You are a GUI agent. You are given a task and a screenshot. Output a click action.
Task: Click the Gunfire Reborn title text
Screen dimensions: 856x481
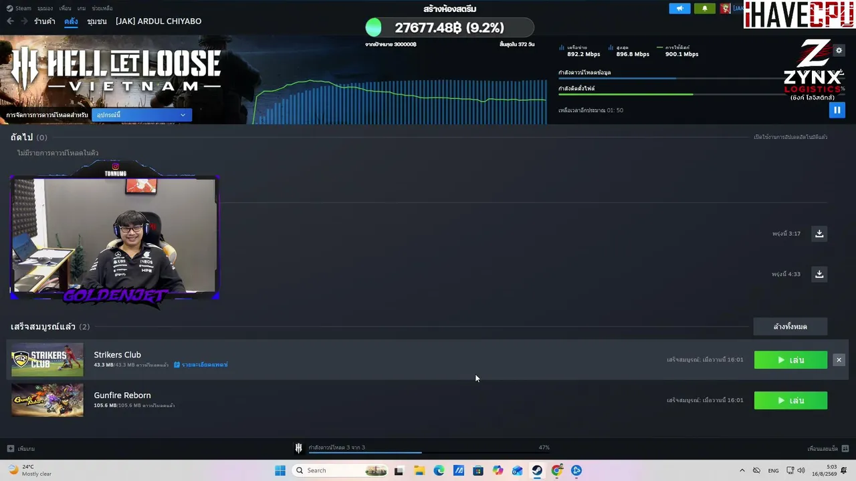coord(122,395)
